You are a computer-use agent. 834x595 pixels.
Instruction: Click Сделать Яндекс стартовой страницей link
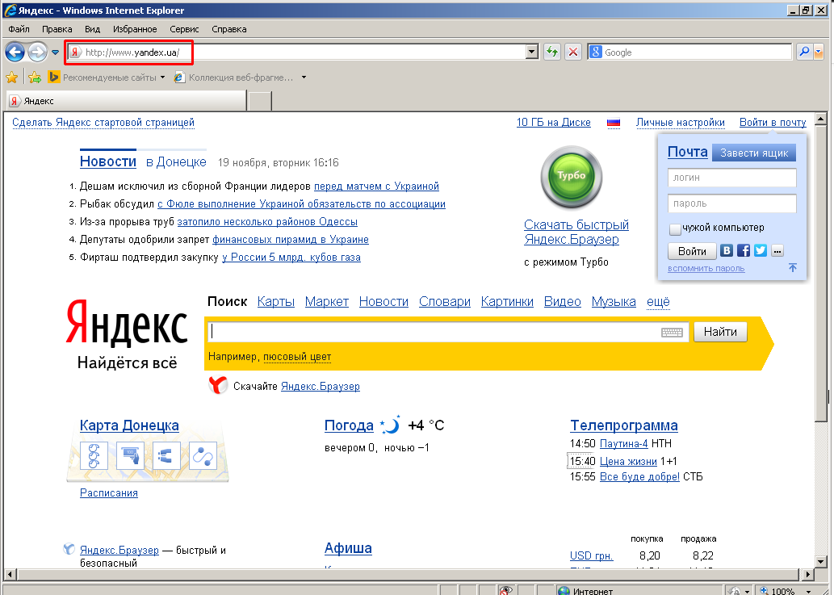(x=103, y=123)
